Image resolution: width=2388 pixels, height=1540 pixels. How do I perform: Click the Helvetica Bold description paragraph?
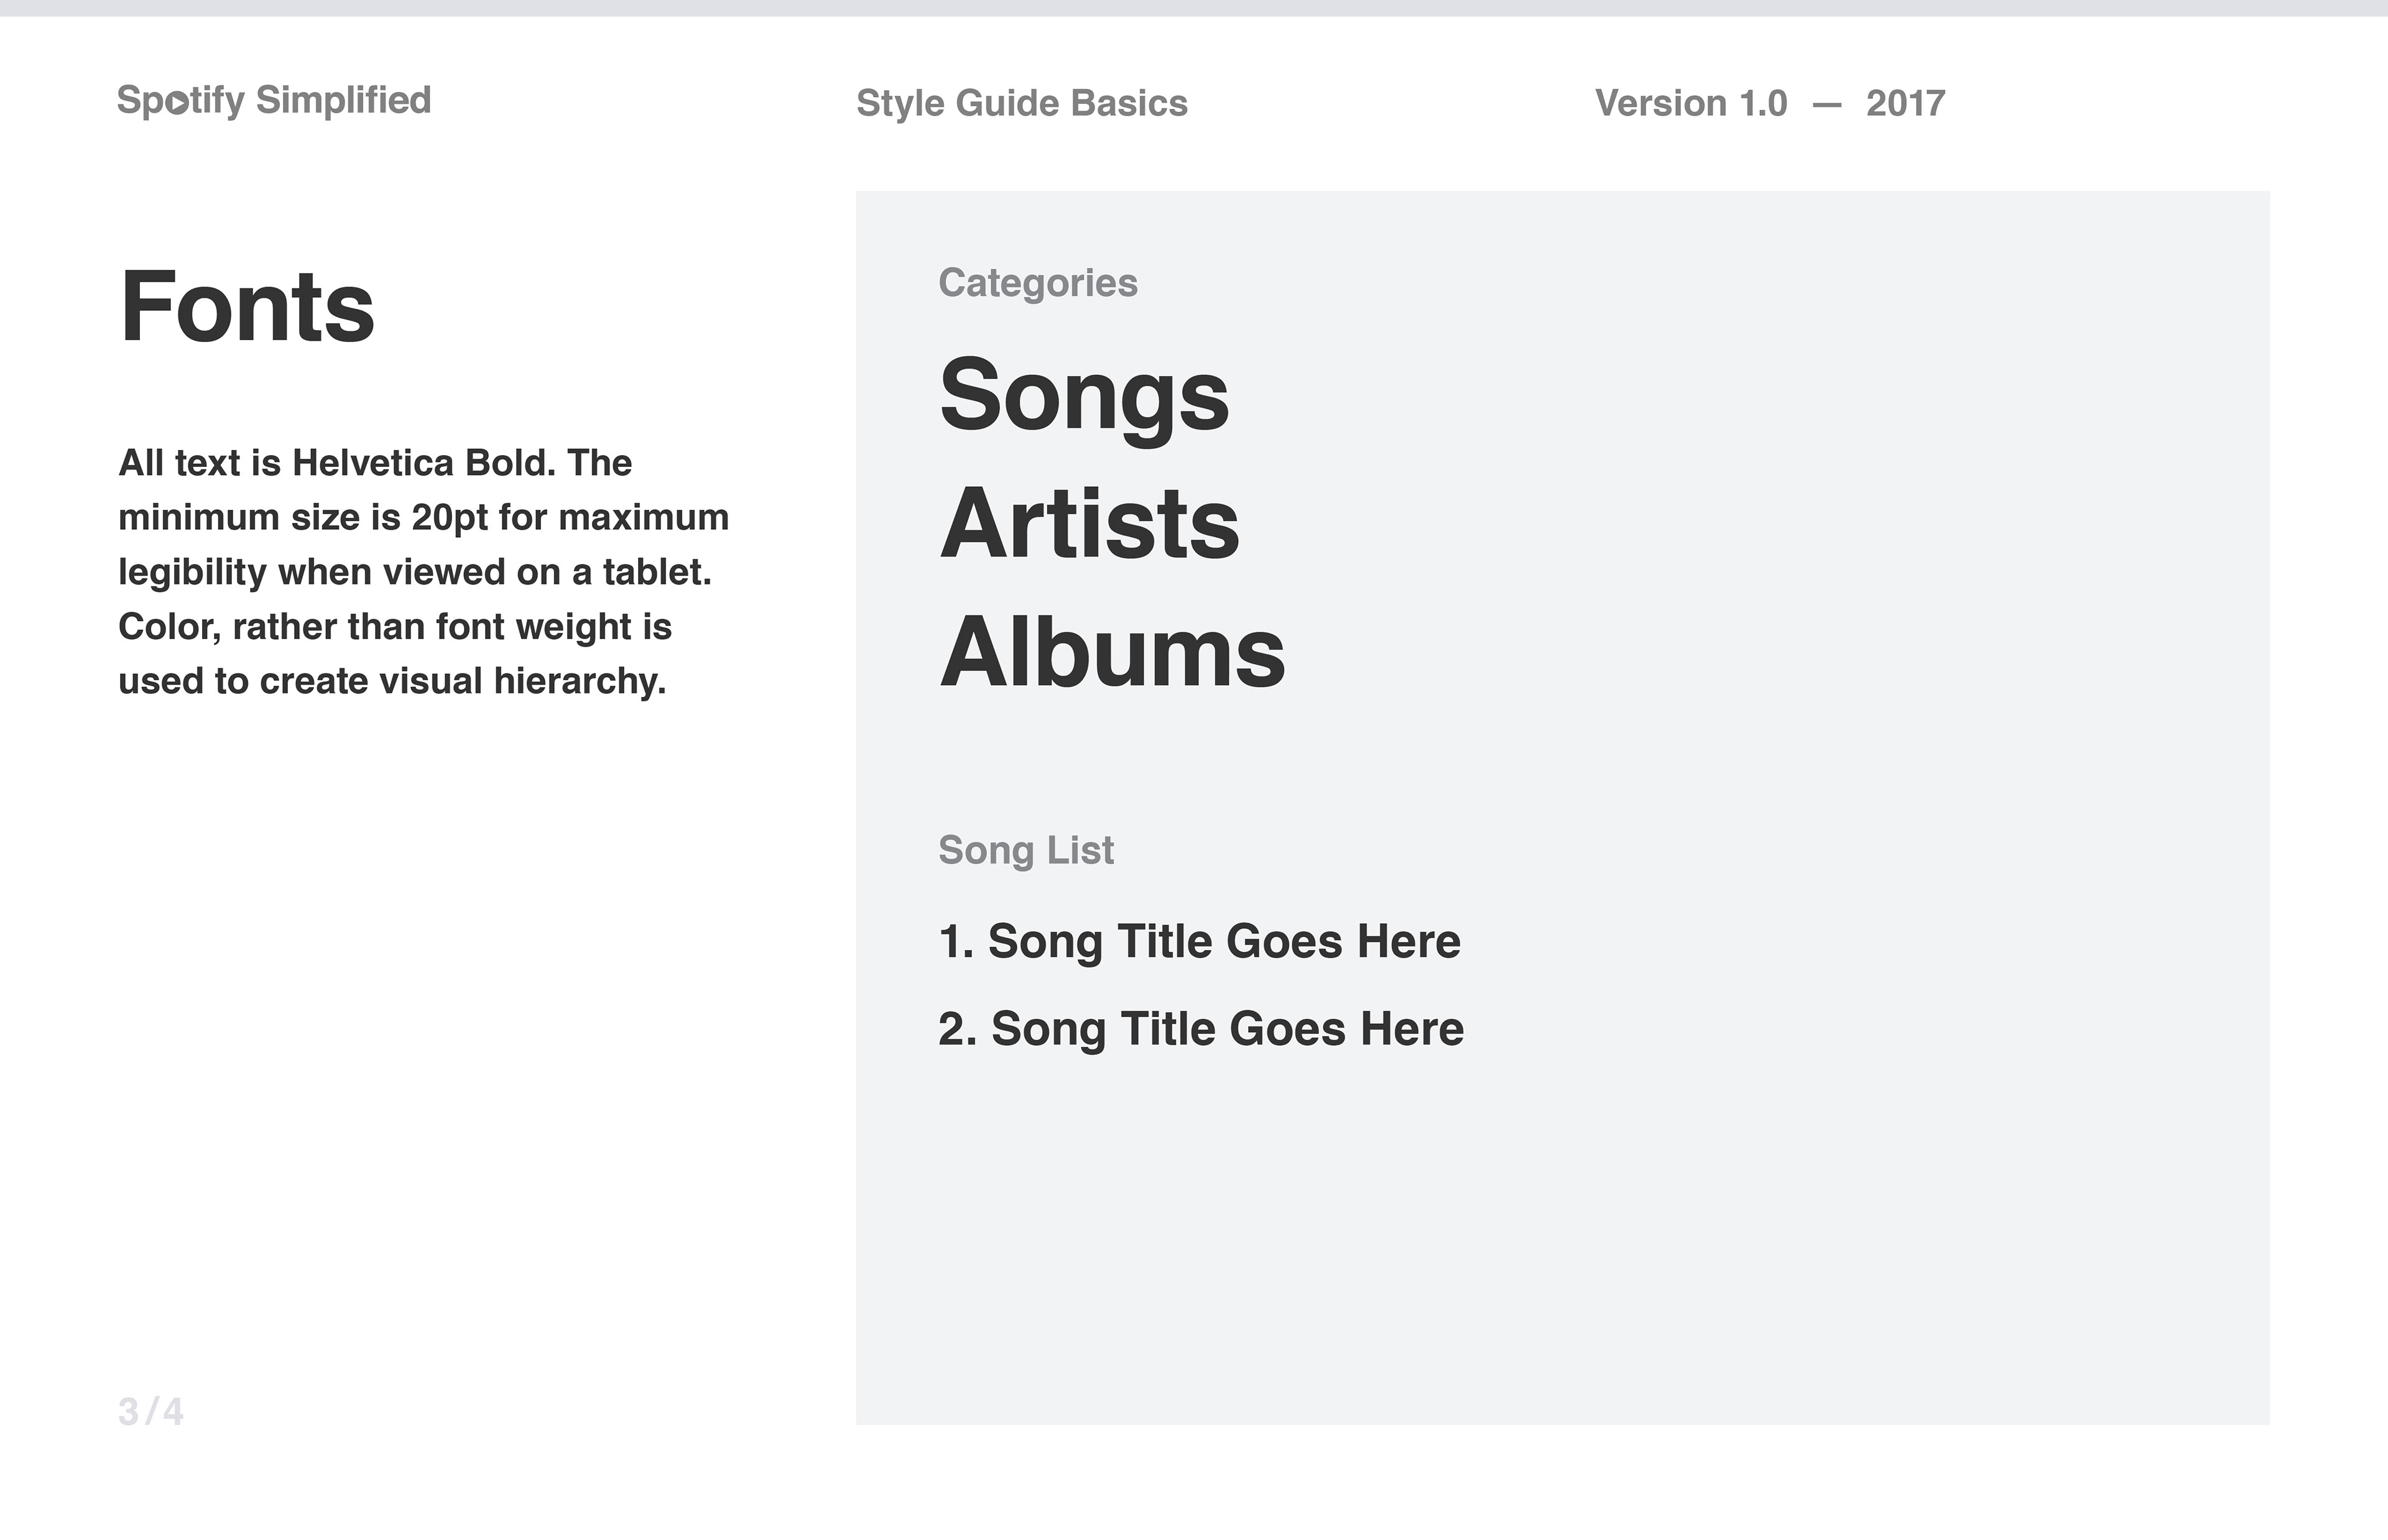424,572
